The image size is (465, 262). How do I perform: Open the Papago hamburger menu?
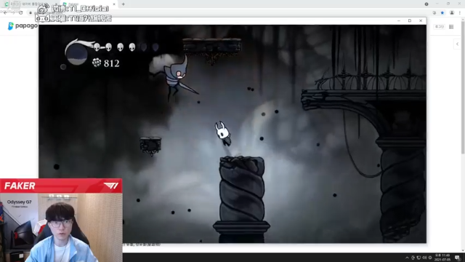tap(451, 27)
